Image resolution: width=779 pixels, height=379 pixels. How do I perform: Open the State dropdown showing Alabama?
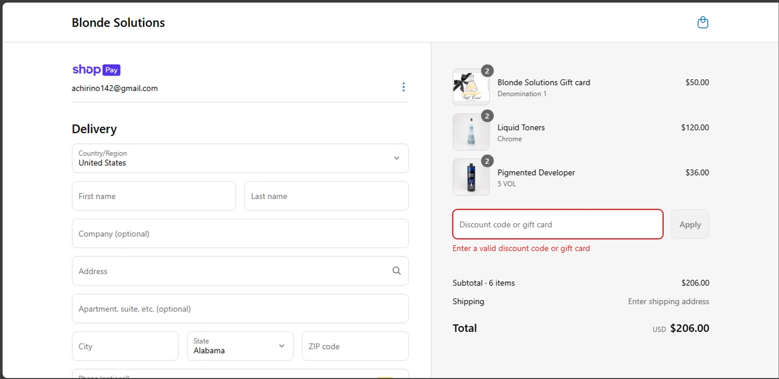click(240, 346)
